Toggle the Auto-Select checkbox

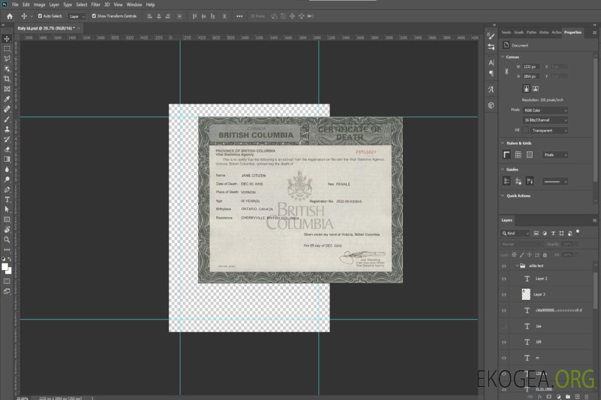pos(40,16)
